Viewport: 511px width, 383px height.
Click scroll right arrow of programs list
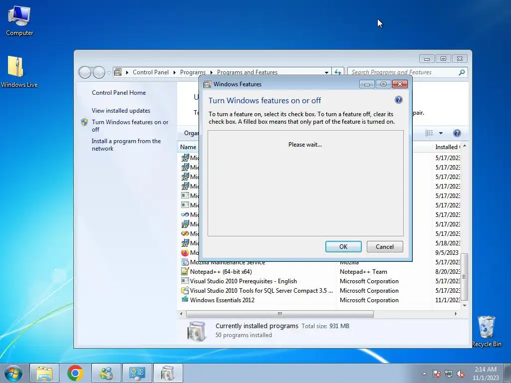click(x=456, y=314)
